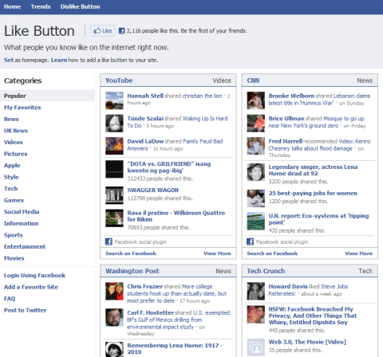Open Carl F. Hostetter's profile thumbnail

(x=114, y=317)
